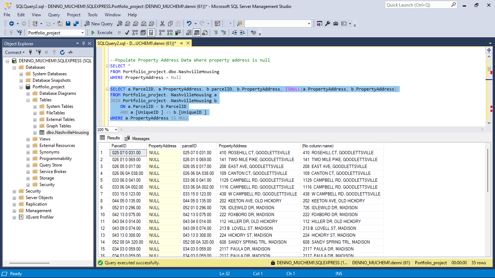Click the Change Connection plug icon

(19, 33)
